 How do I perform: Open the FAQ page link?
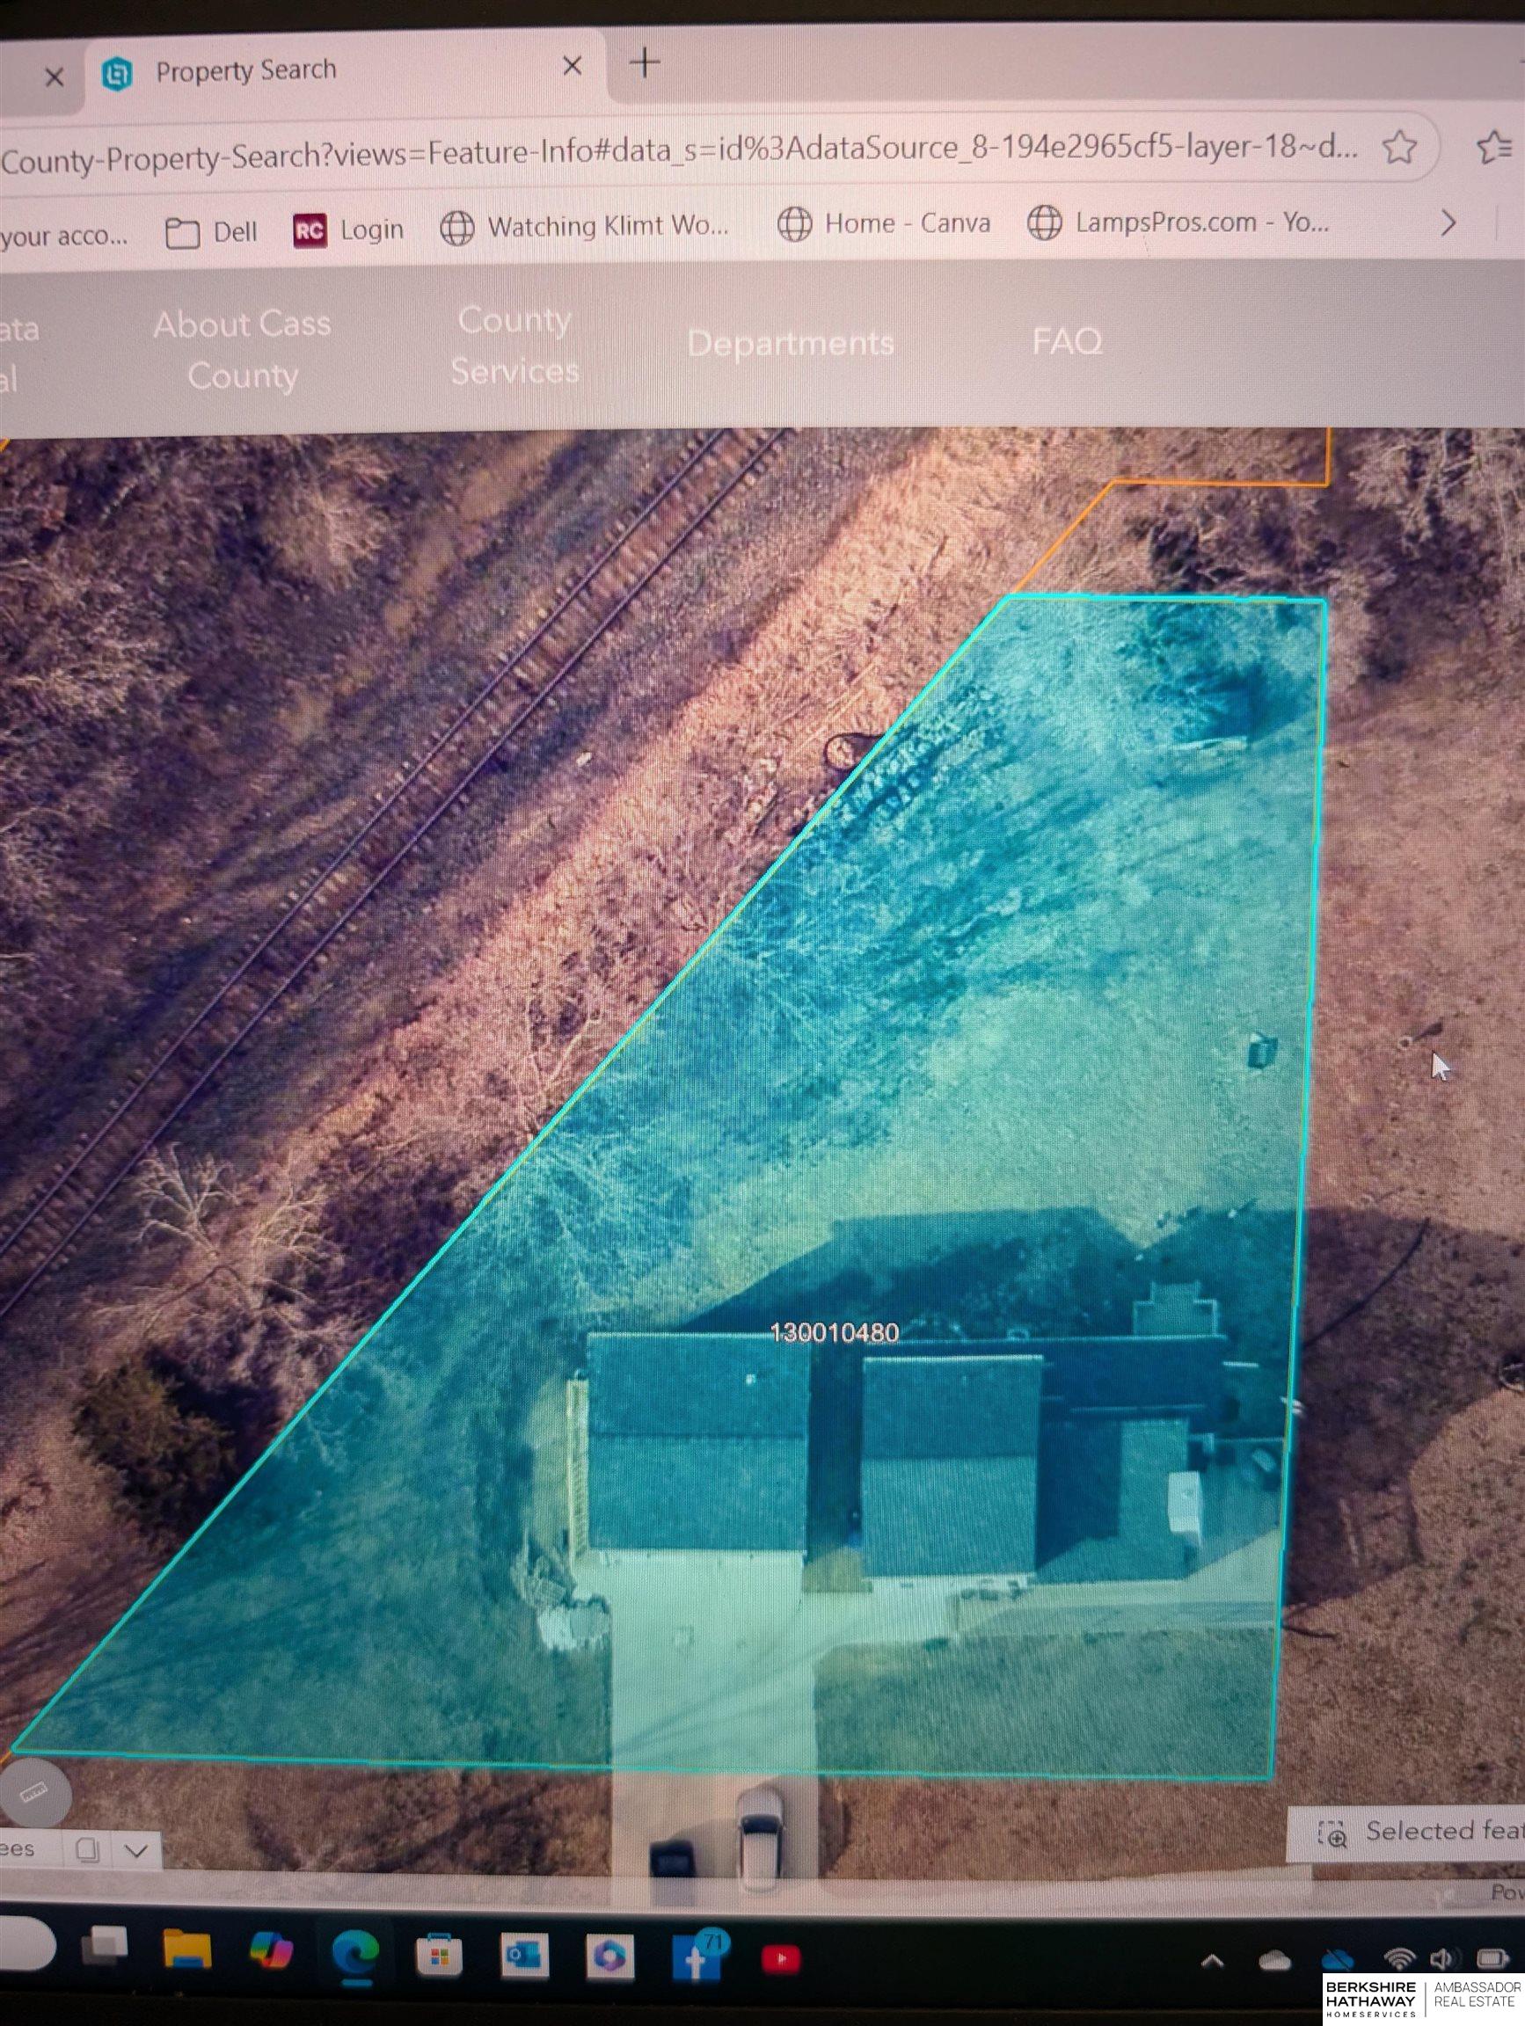point(1066,340)
